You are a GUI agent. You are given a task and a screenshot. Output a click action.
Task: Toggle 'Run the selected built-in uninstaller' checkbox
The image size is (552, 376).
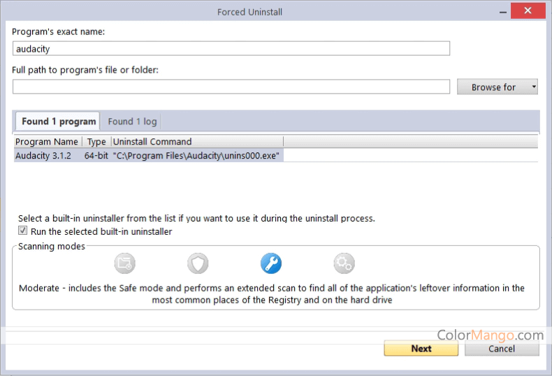23,231
